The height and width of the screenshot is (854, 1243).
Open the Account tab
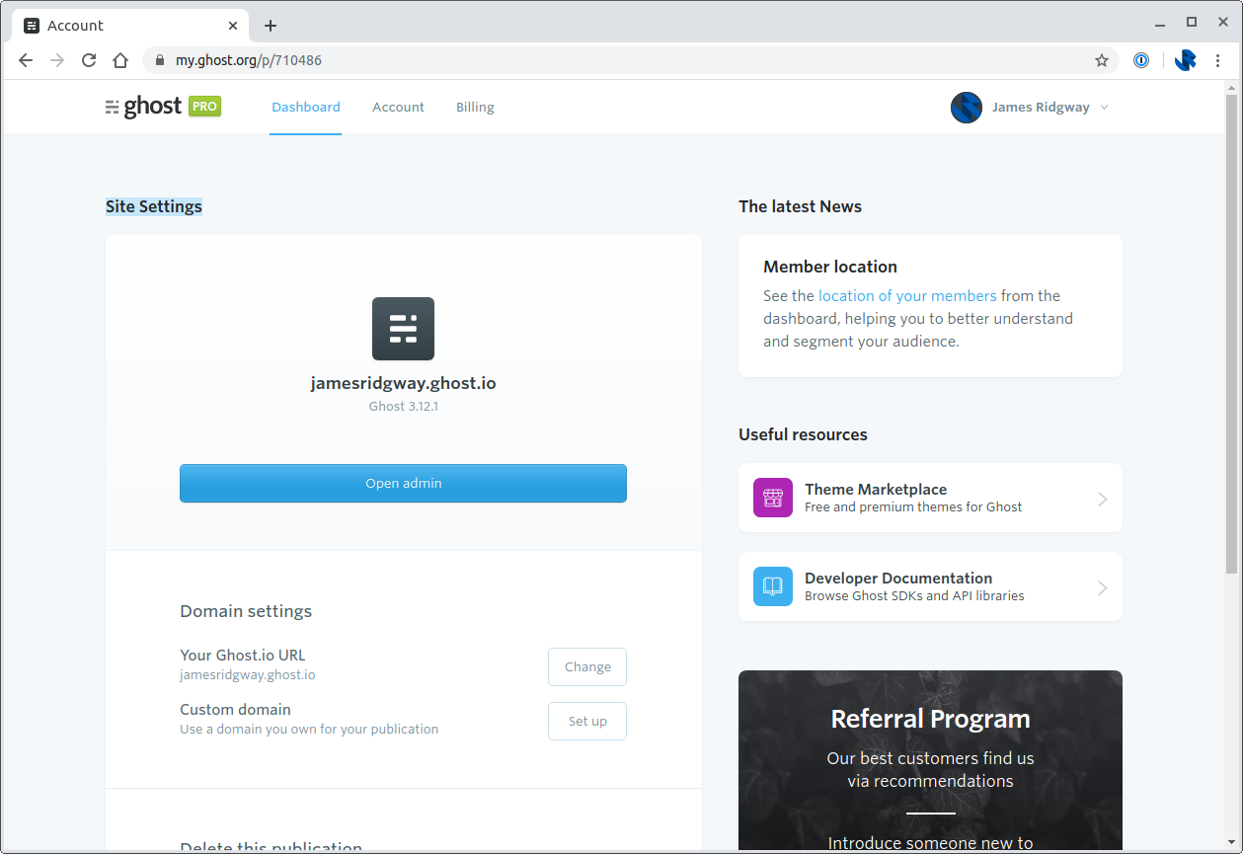click(398, 107)
